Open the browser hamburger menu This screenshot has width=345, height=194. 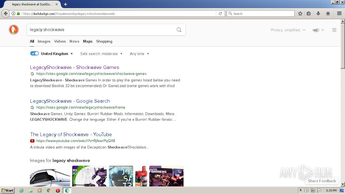(x=339, y=13)
